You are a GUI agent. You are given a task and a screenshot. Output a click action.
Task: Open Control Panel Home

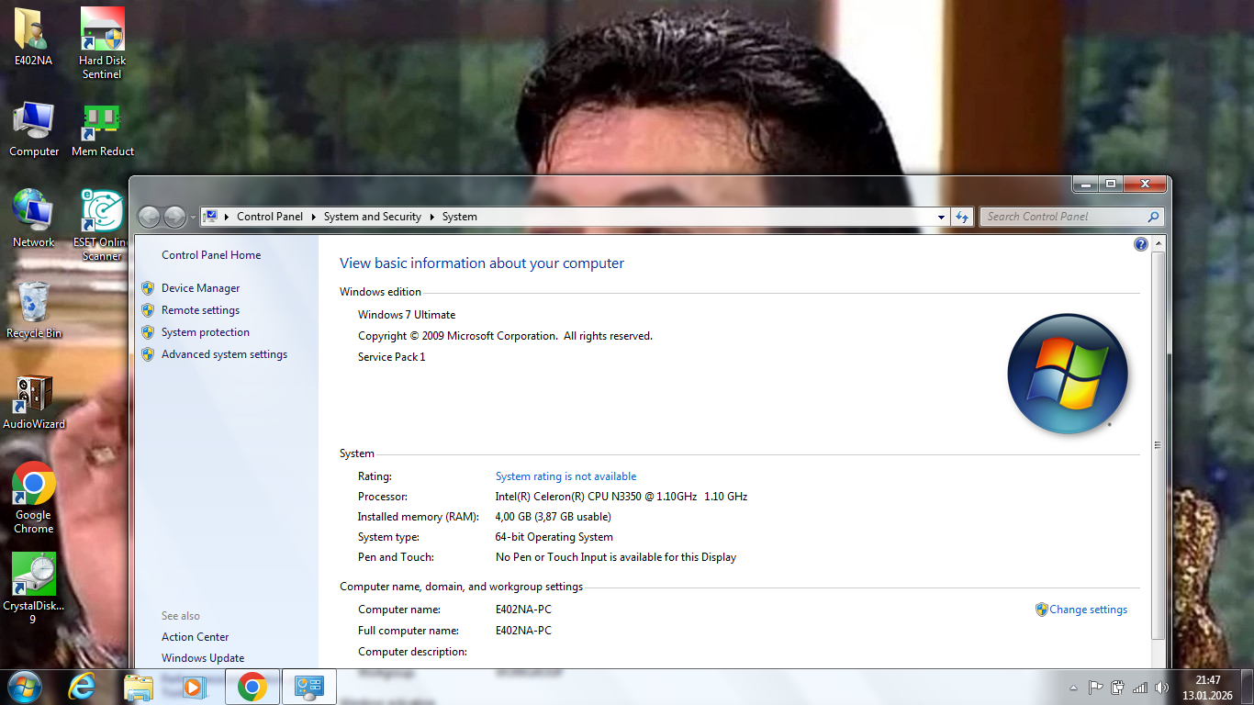coord(211,255)
